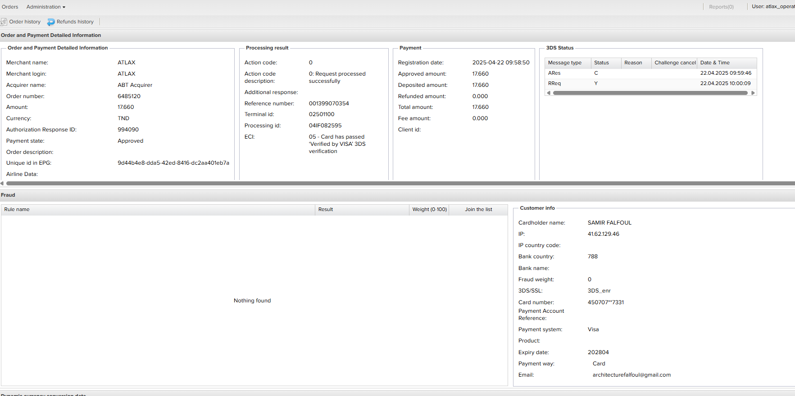Click the main panel scrollbar left arrow
This screenshot has height=396, width=795.
point(2,183)
